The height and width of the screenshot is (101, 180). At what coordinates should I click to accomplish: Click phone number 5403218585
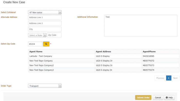[148, 56]
